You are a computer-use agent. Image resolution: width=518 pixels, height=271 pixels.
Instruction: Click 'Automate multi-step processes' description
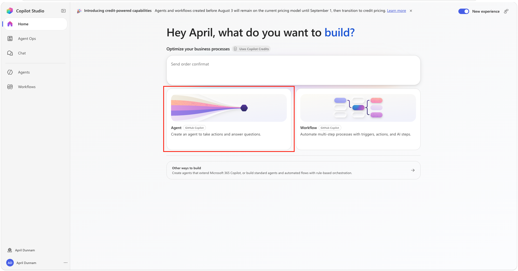356,134
